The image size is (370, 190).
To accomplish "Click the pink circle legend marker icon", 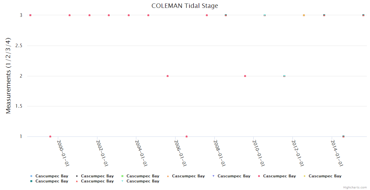I will (x=259, y=176).
